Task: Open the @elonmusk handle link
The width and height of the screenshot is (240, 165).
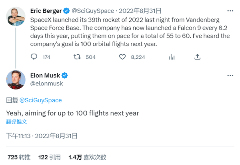Action: click(x=46, y=83)
